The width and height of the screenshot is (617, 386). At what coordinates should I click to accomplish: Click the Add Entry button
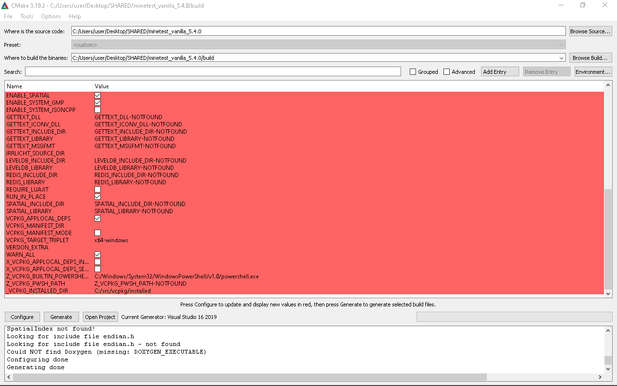[x=500, y=71]
